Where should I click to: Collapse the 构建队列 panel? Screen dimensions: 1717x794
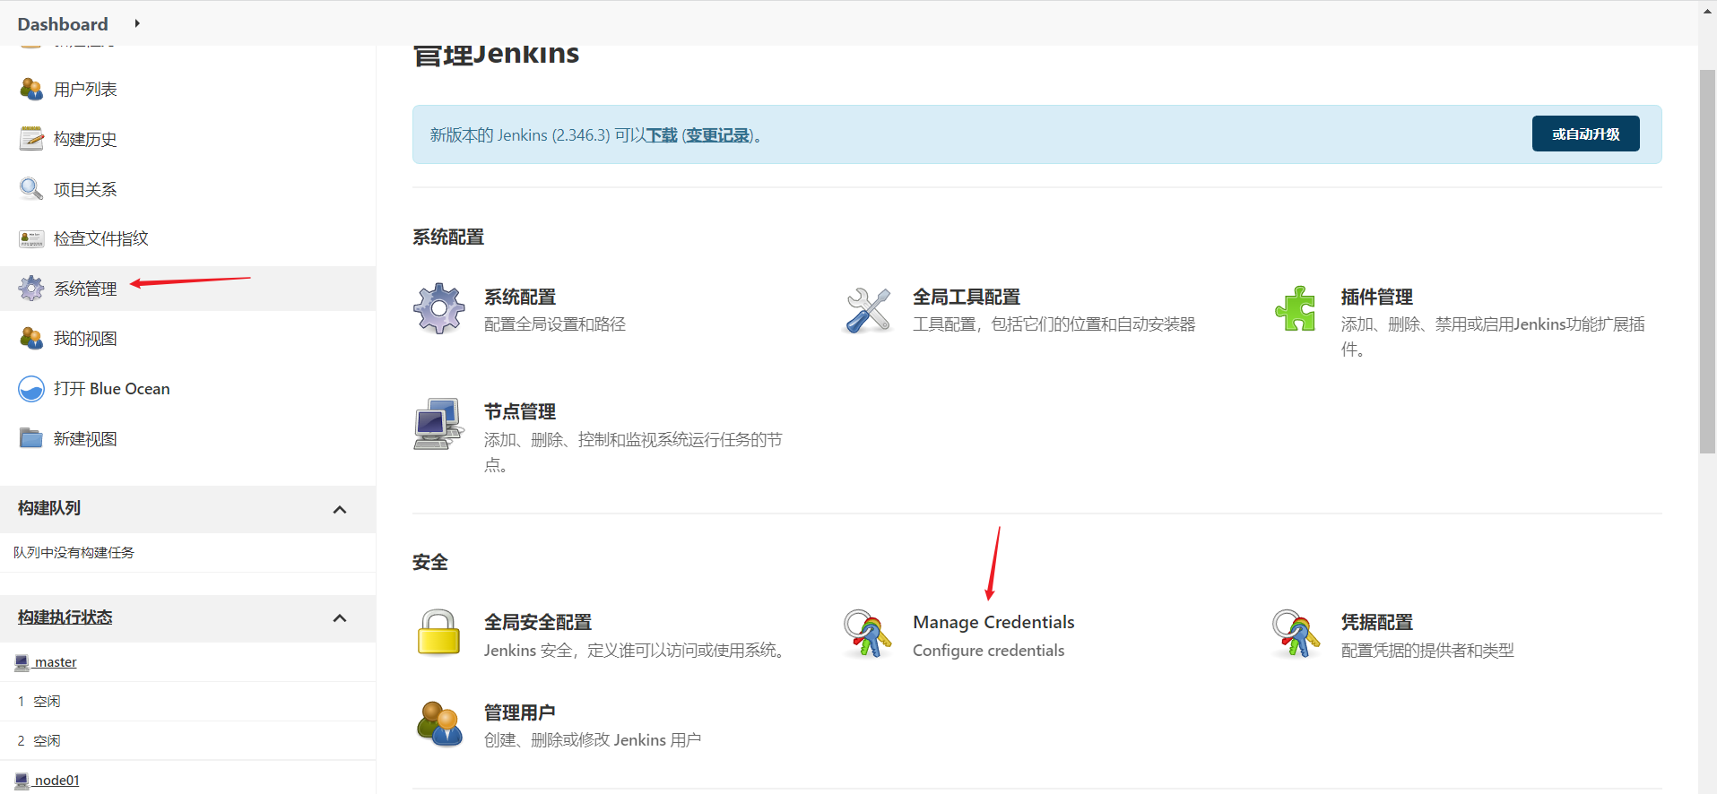coord(340,510)
